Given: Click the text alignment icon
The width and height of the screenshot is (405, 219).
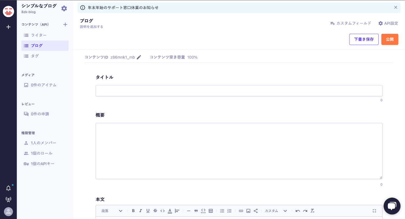Looking at the screenshot, I should 177,211.
